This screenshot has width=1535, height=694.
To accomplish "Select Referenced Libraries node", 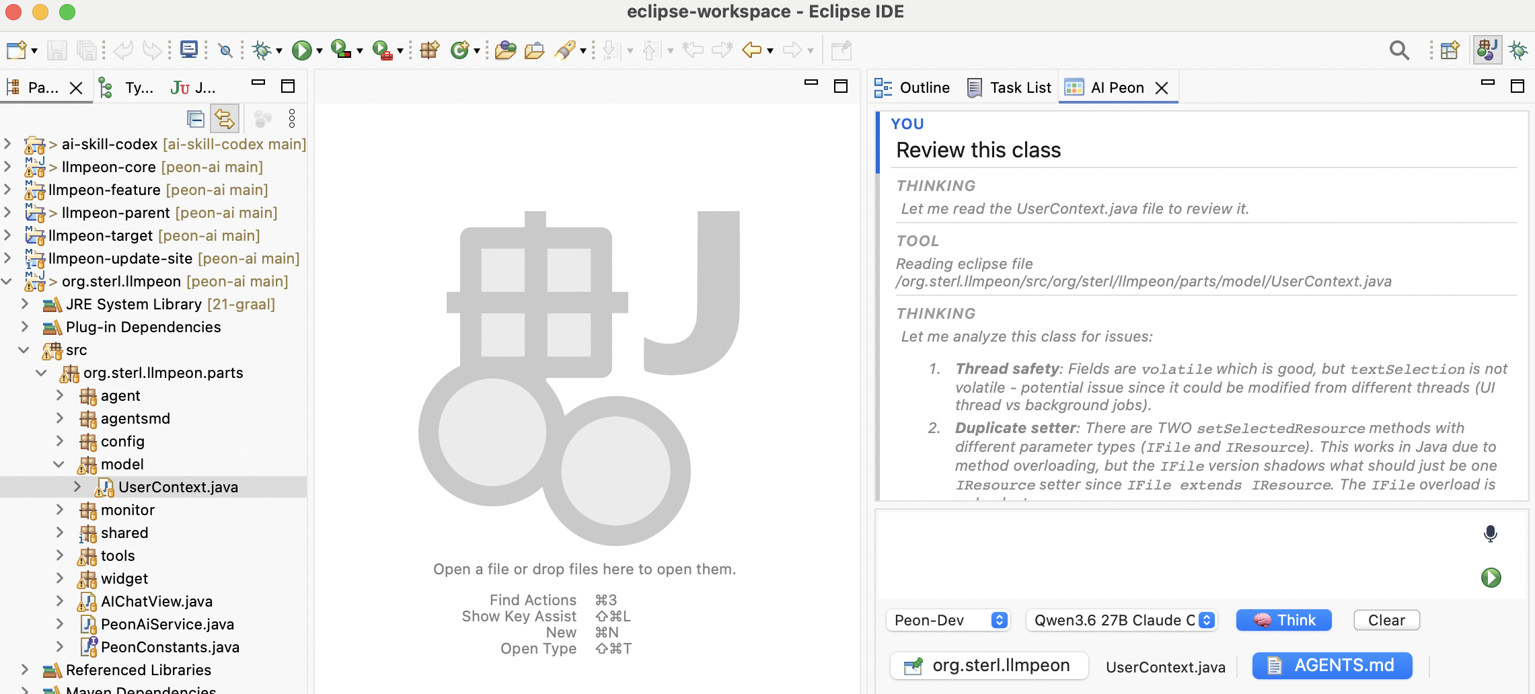I will coord(139,670).
